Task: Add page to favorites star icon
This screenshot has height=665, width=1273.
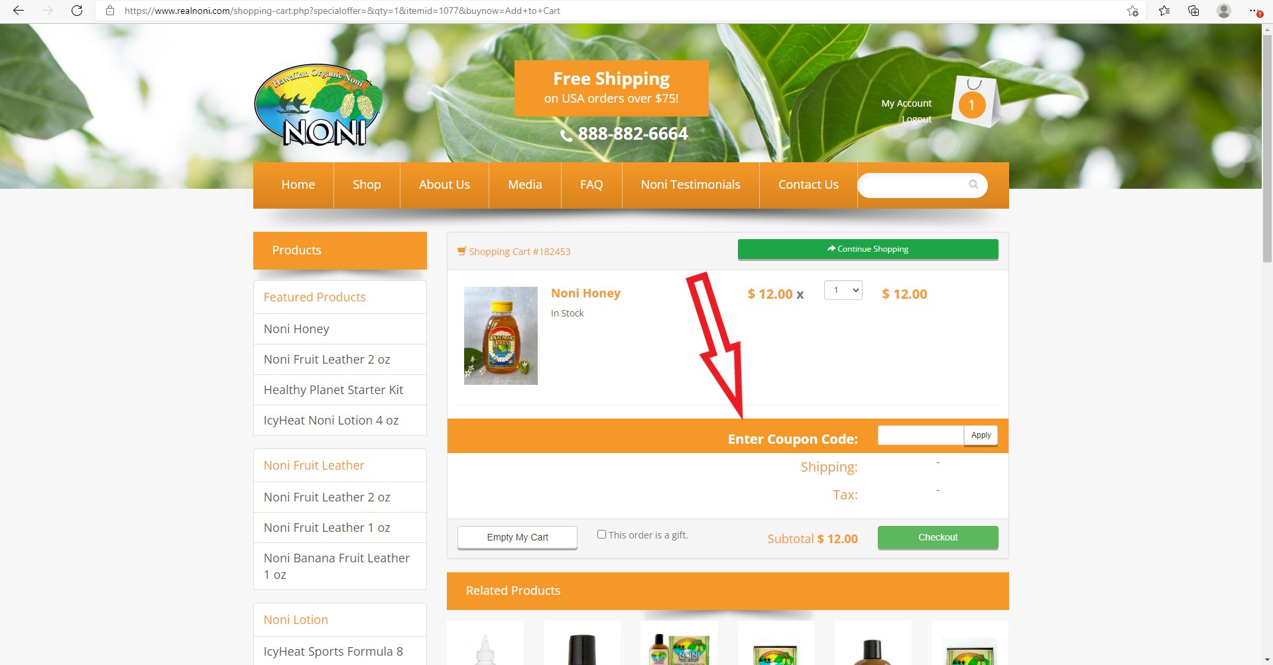Action: click(1132, 11)
